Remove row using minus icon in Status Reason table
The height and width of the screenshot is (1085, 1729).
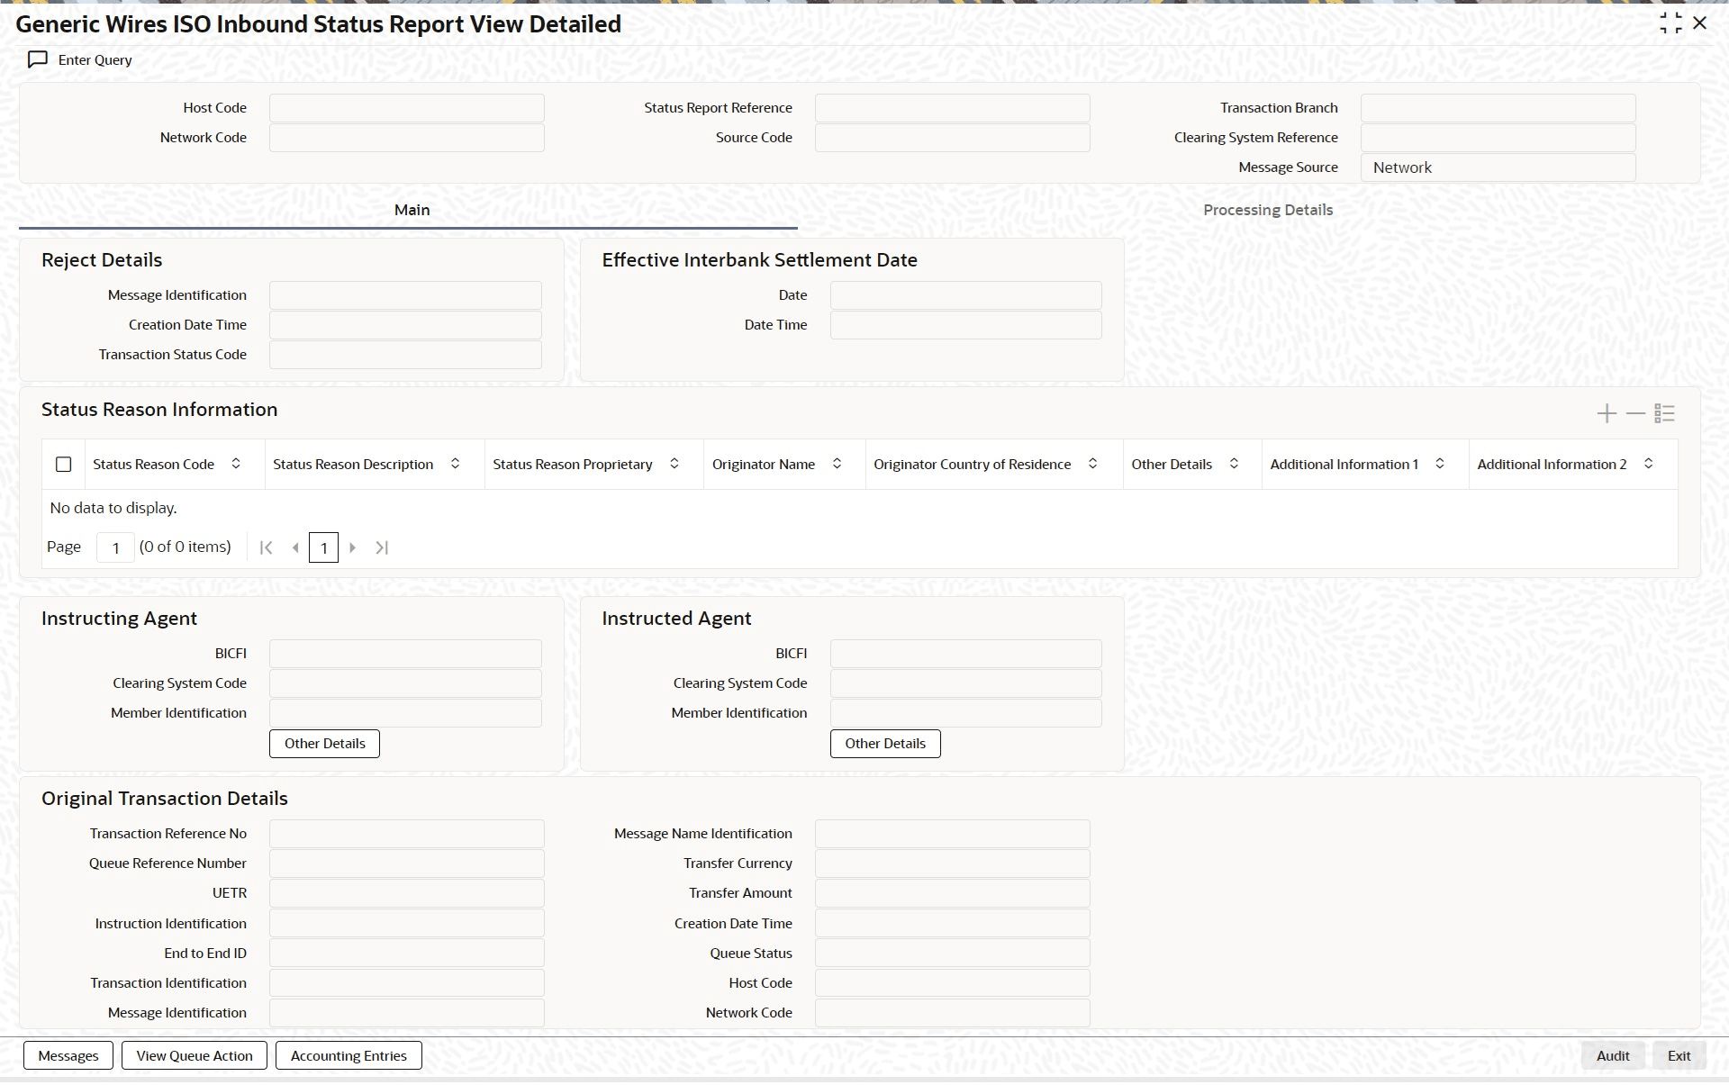click(1635, 413)
